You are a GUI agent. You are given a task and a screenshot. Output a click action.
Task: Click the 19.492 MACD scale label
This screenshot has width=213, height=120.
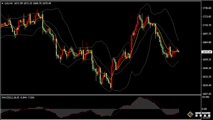pos(205,97)
